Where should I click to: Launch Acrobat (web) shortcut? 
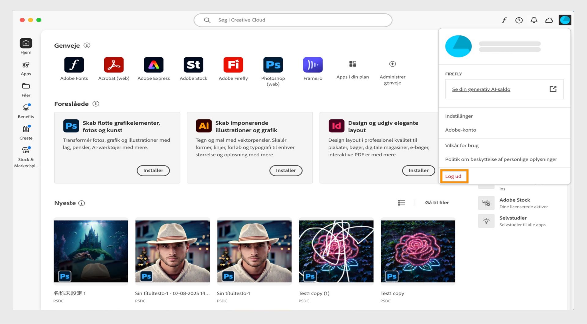114,65
